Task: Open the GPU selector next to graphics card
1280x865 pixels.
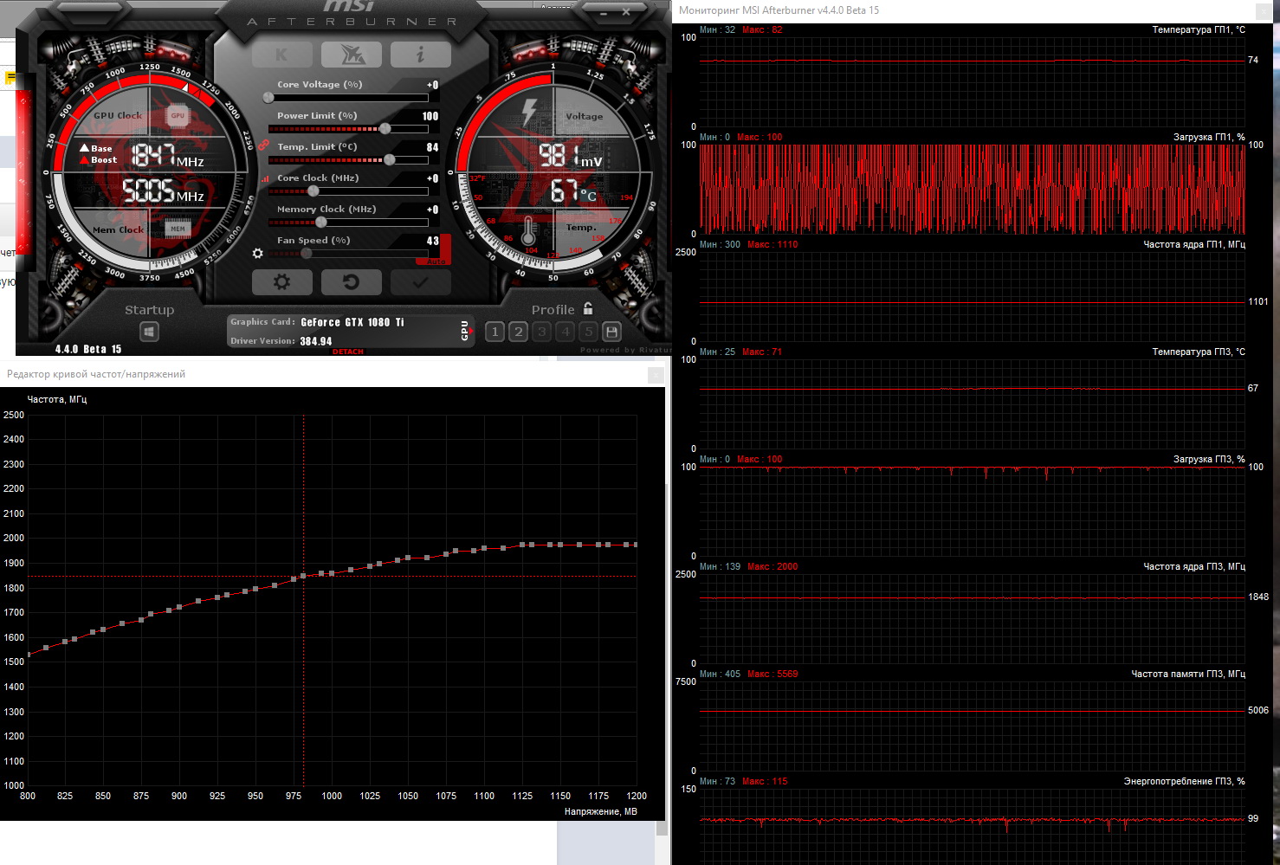Action: [465, 330]
